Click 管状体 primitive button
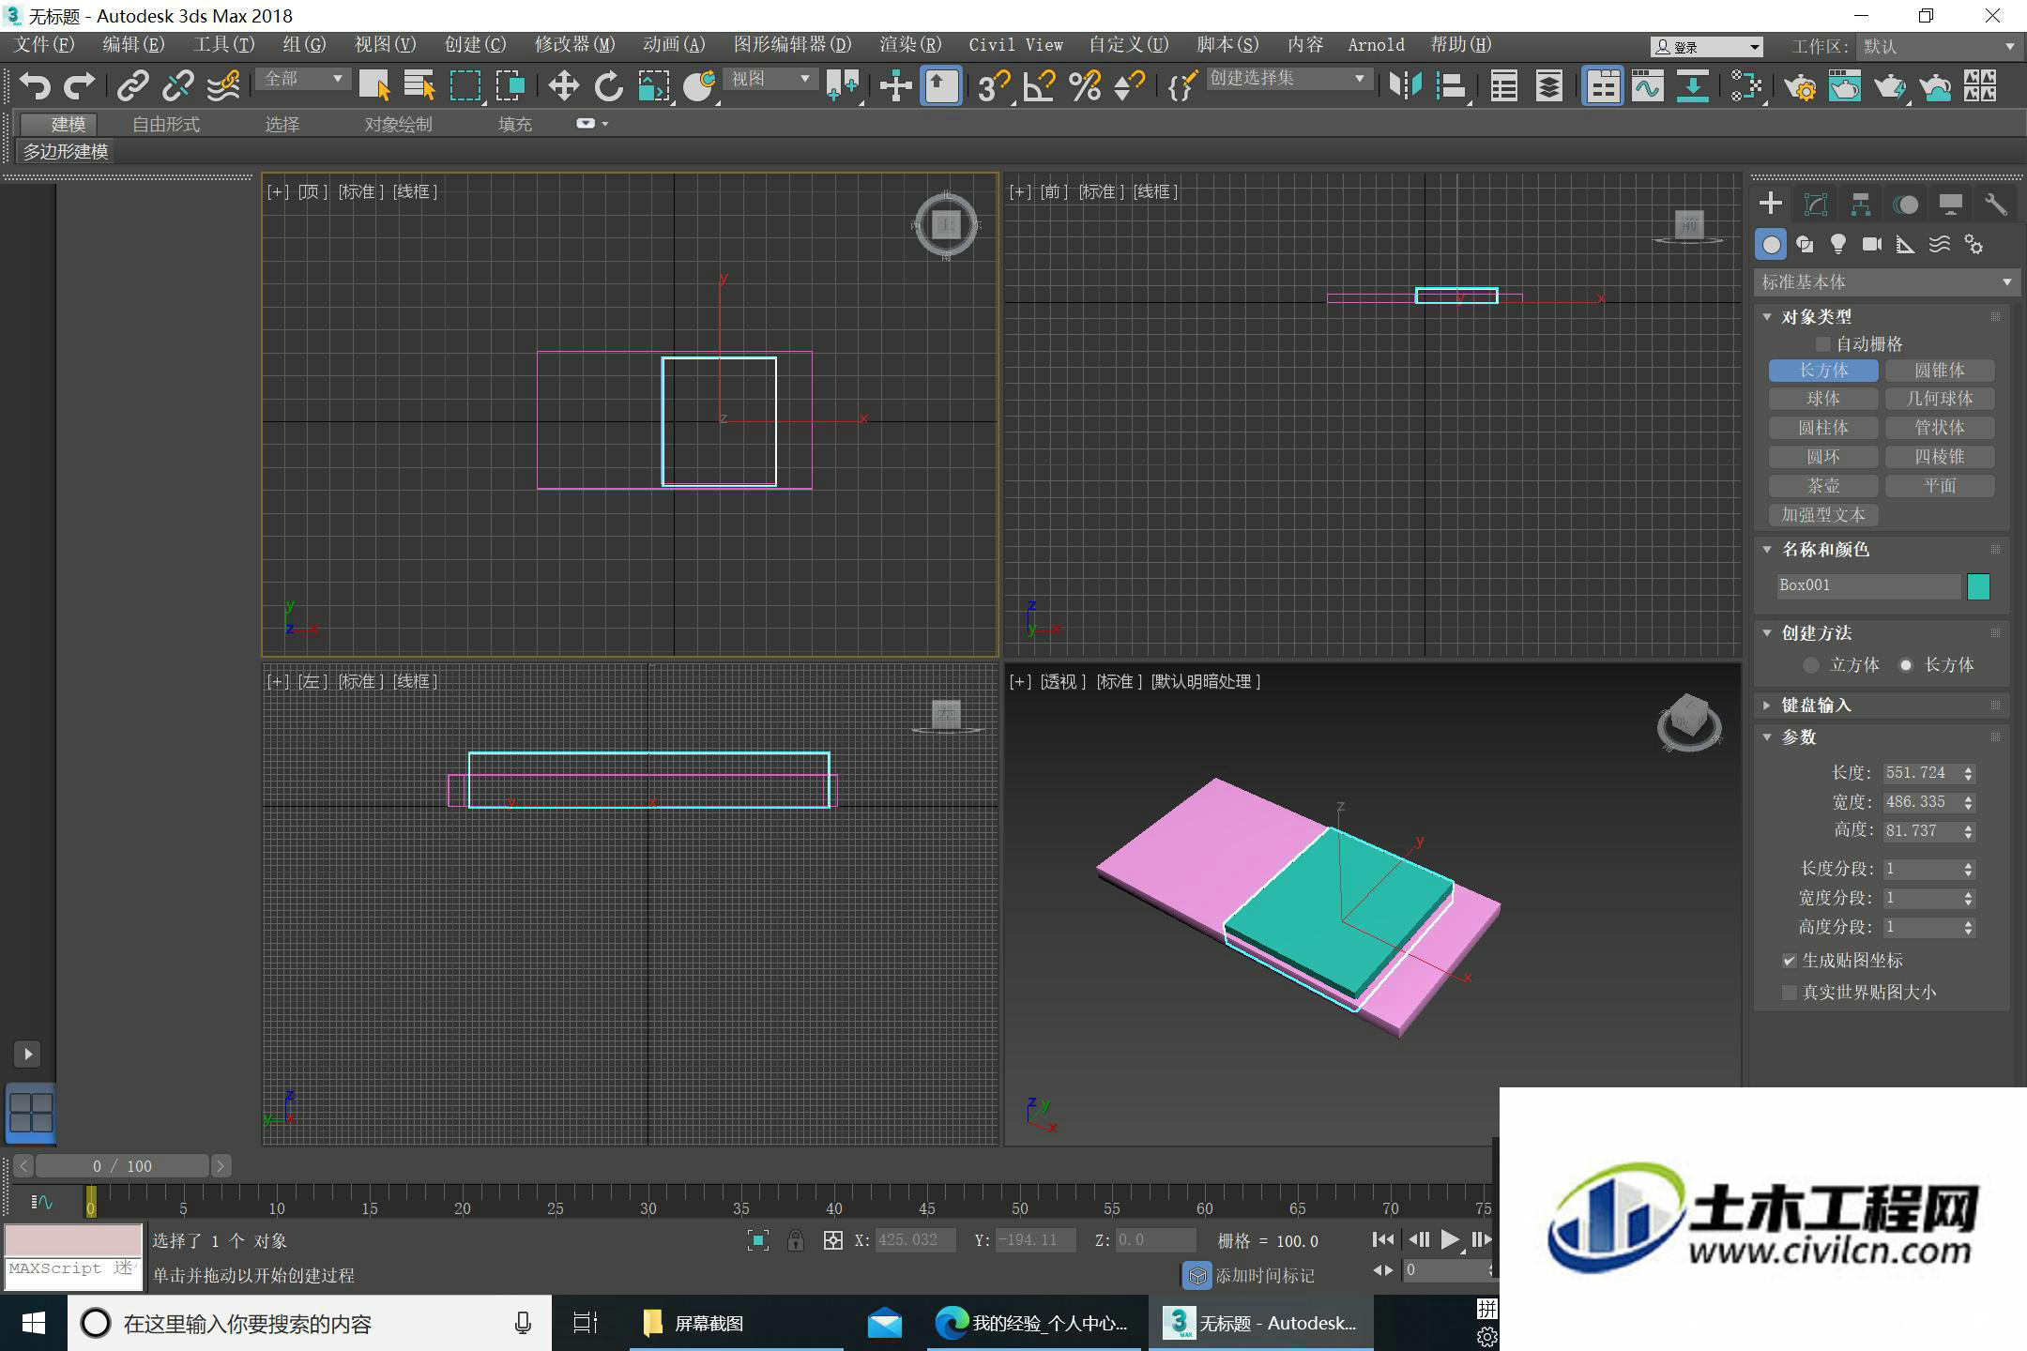 coord(1940,429)
